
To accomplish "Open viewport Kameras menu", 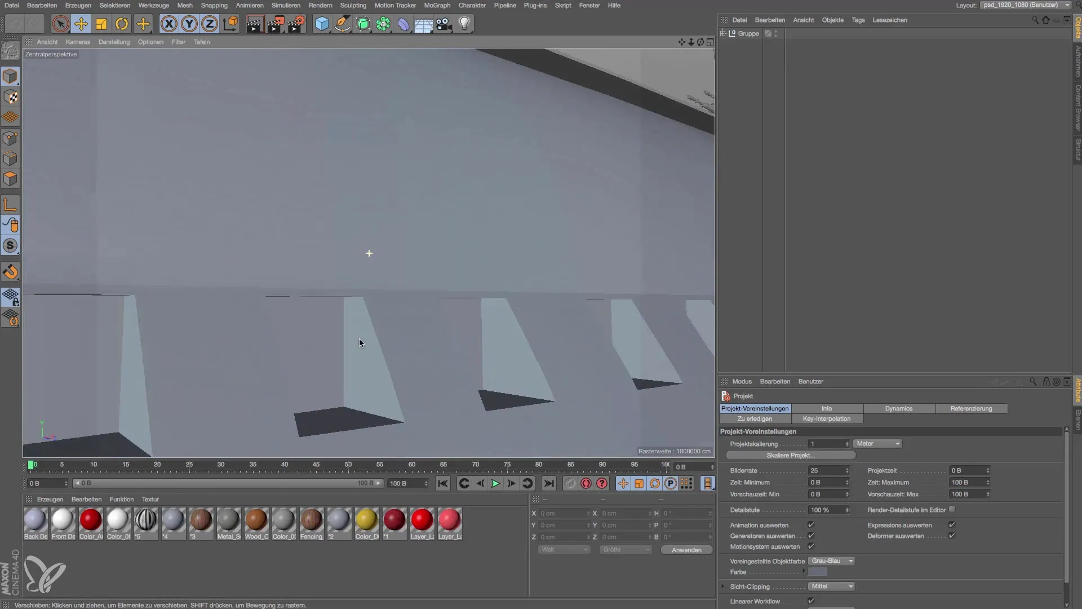I will point(78,42).
